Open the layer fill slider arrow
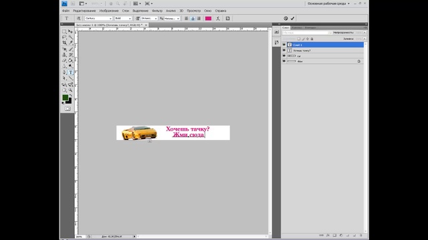Viewport: 428px width, 240px height. click(364, 39)
